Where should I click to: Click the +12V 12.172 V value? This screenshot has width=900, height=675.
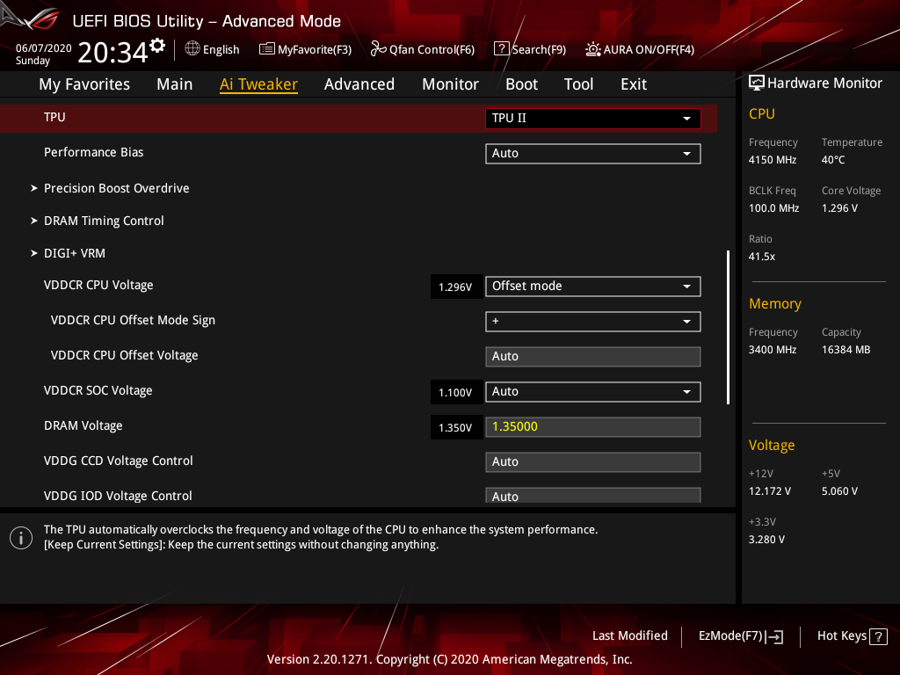click(770, 491)
